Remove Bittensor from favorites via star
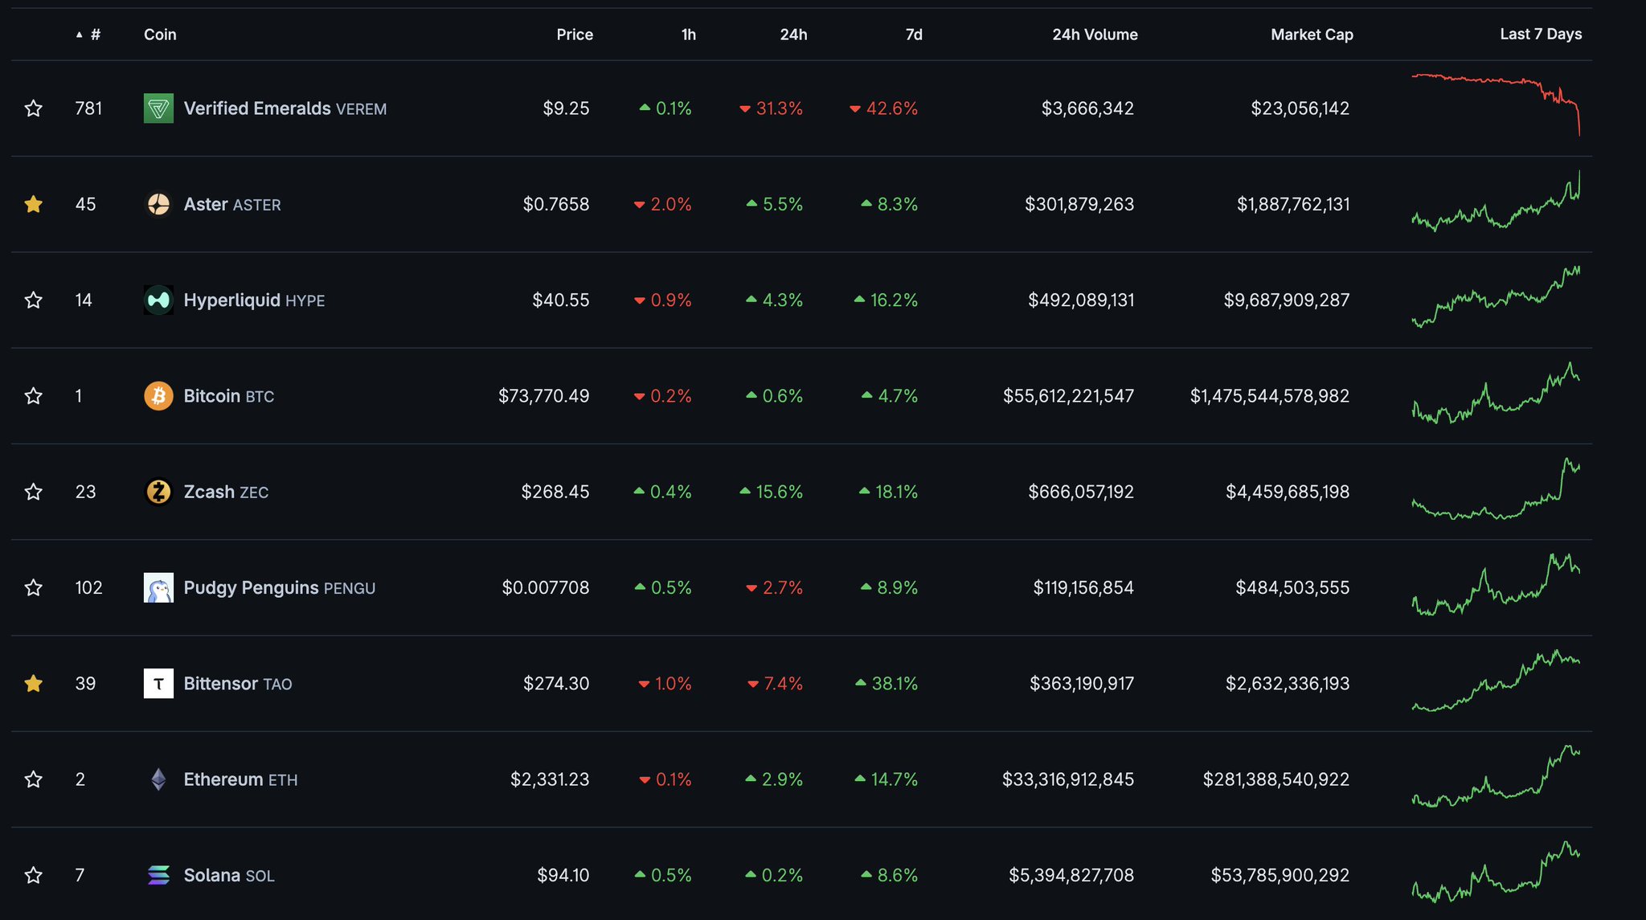 33,684
